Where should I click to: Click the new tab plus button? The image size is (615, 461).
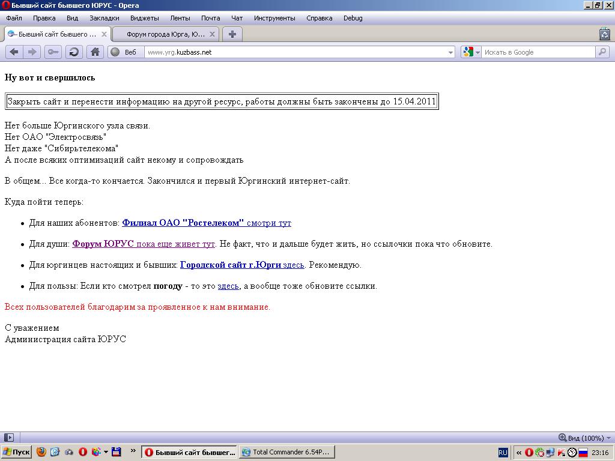[232, 34]
